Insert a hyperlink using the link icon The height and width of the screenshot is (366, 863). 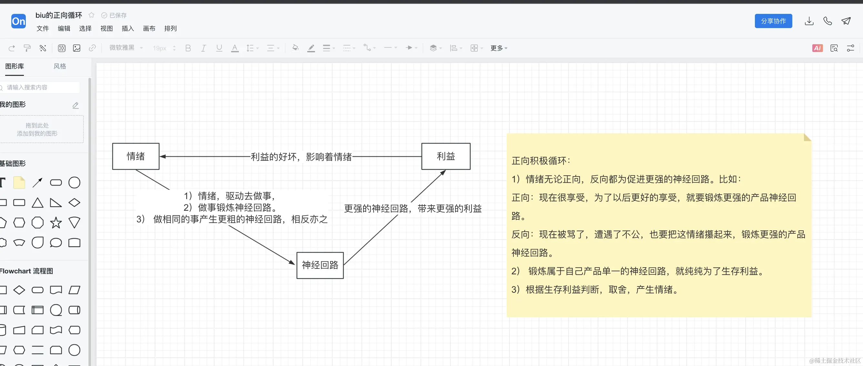coord(92,48)
